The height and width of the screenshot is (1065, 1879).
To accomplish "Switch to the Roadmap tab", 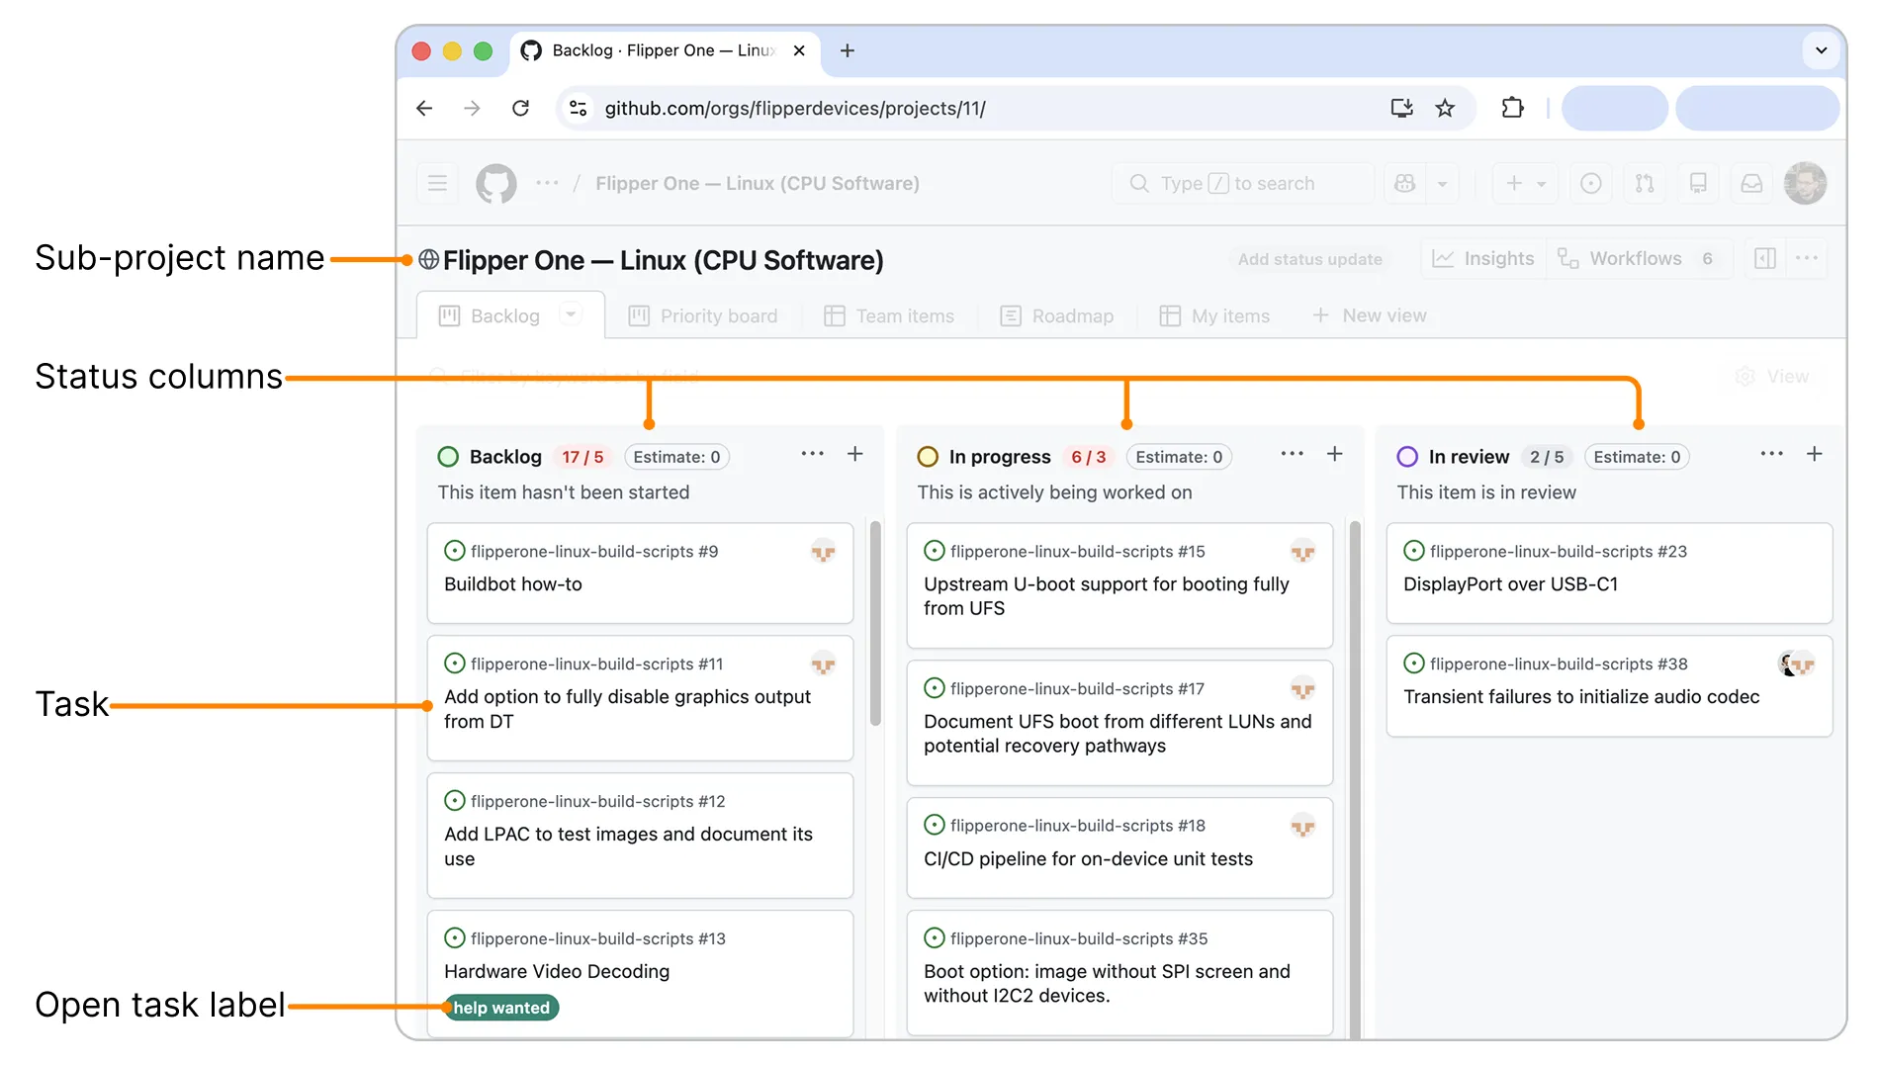I will click(x=1057, y=316).
